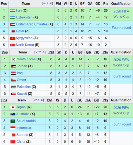Open the United Arab Emirates team link
The width and height of the screenshot is (133, 145).
(32, 24)
